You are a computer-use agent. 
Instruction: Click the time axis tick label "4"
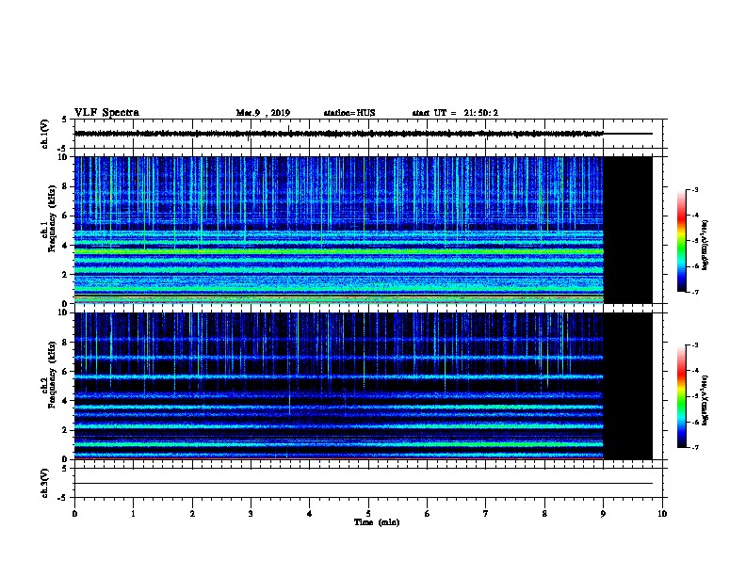[310, 514]
